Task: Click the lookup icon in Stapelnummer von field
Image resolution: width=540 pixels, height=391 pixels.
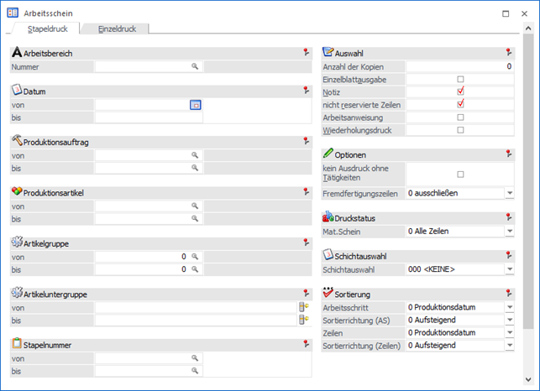Action: tap(194, 357)
